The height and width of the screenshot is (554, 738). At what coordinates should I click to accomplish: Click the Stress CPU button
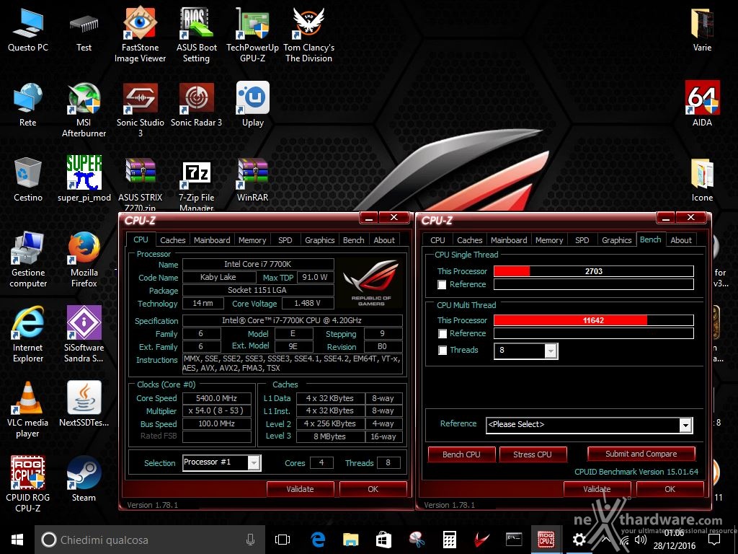[533, 454]
